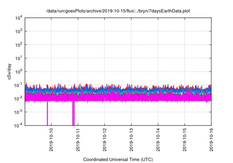The width and height of the screenshot is (233, 163).
Task: Click the cSv/day y-axis label
Action: [x=9, y=72]
